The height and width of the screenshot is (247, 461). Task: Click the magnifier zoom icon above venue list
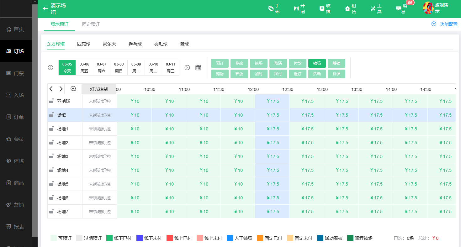(73, 89)
